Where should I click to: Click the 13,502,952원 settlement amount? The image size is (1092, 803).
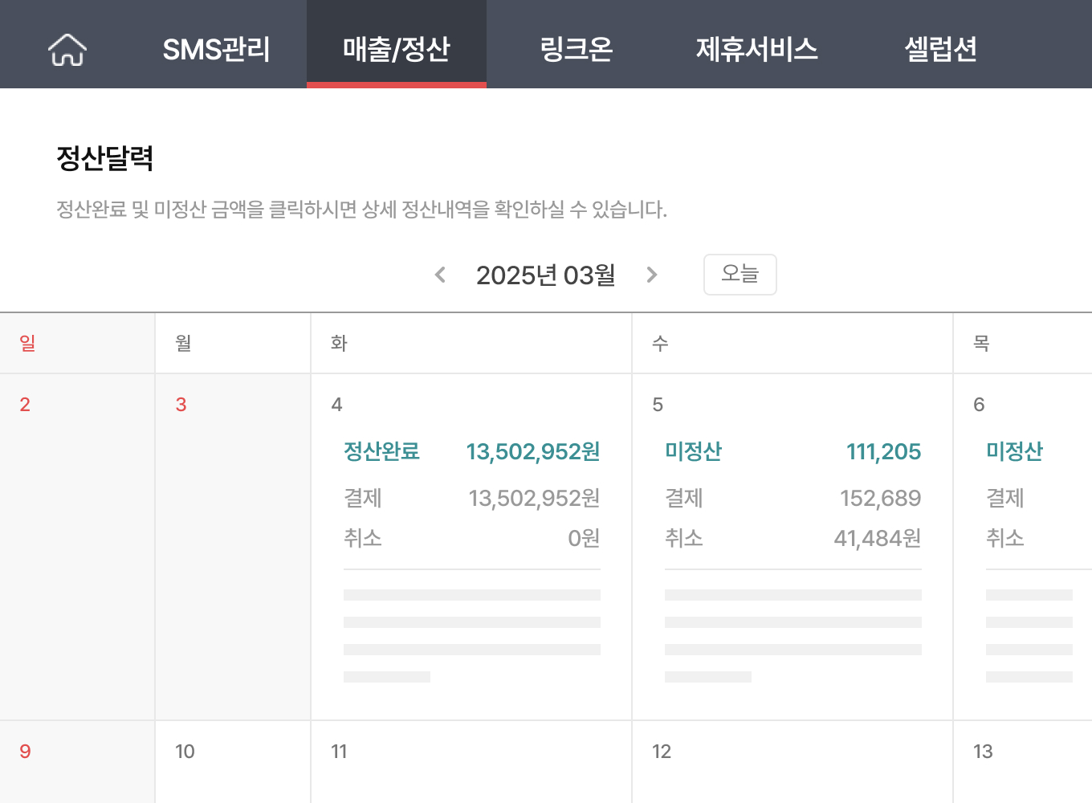point(533,451)
